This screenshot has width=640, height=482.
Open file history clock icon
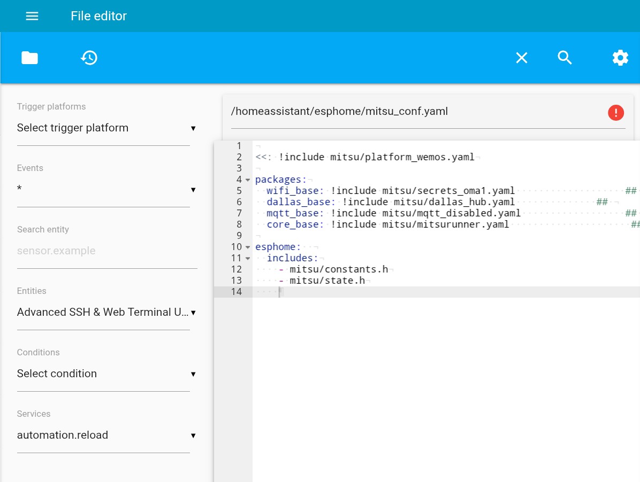pyautogui.click(x=89, y=58)
